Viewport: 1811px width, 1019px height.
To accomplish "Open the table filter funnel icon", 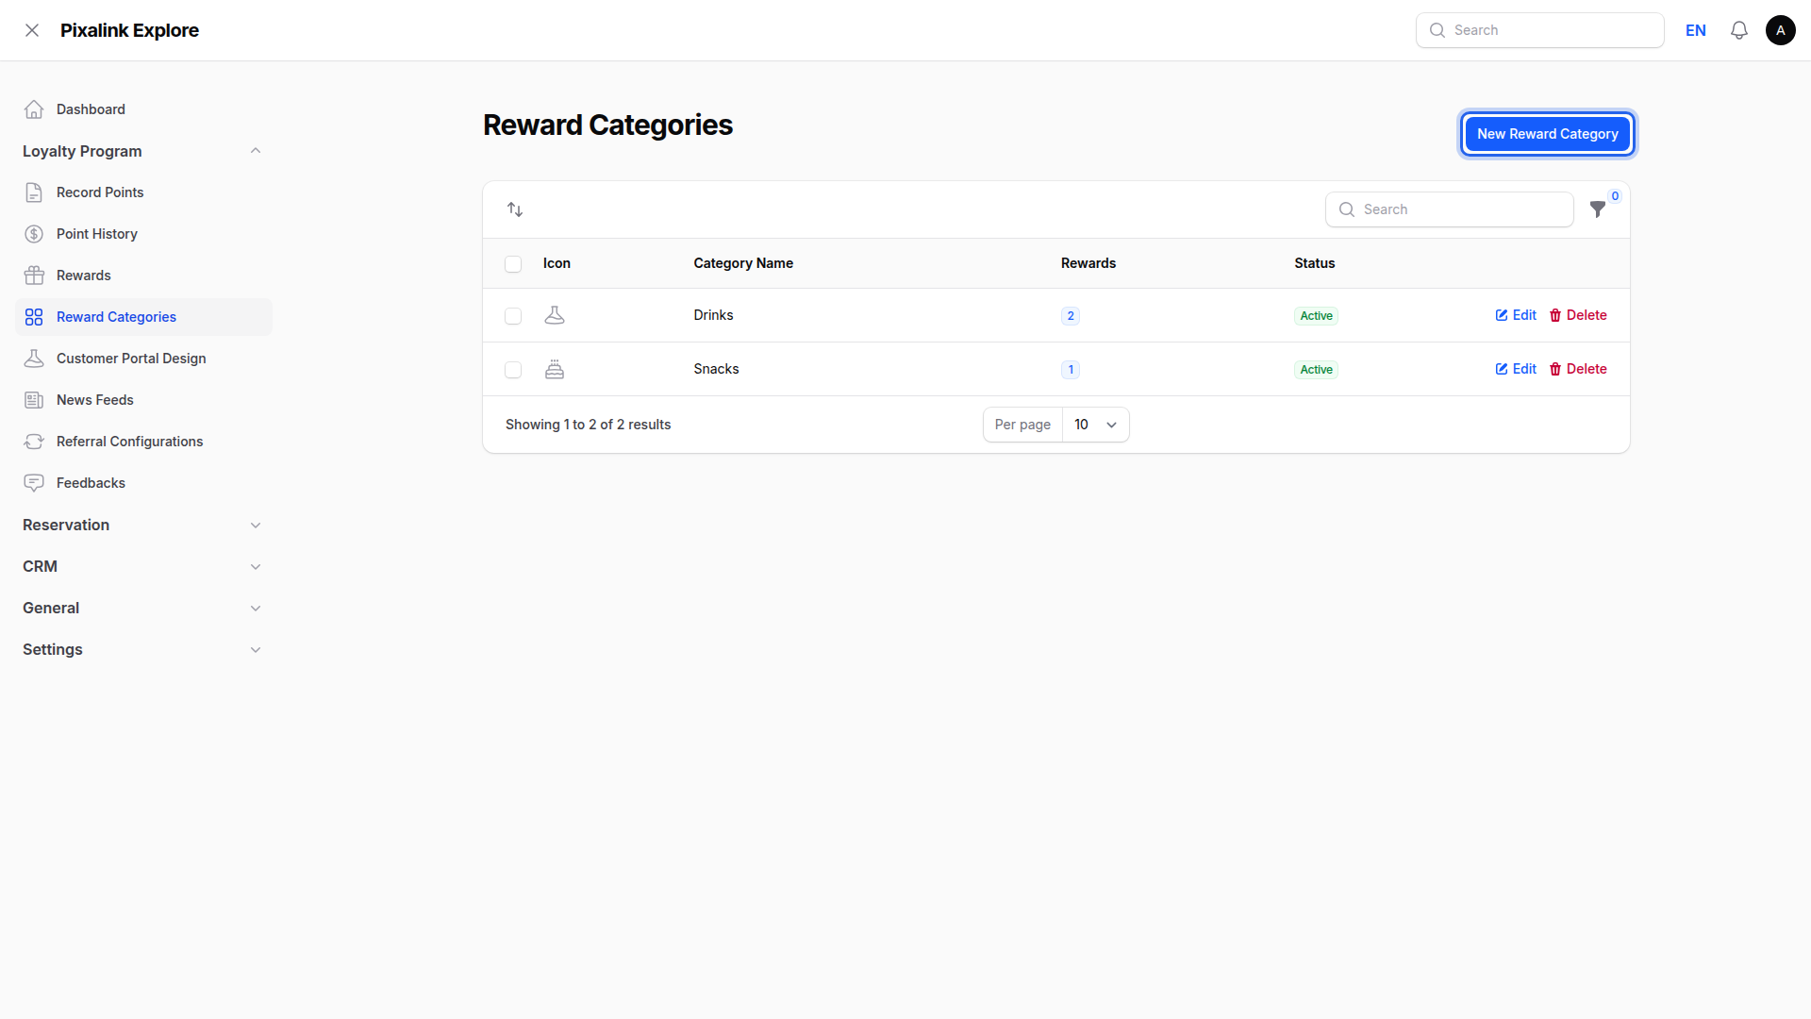I will (x=1598, y=209).
